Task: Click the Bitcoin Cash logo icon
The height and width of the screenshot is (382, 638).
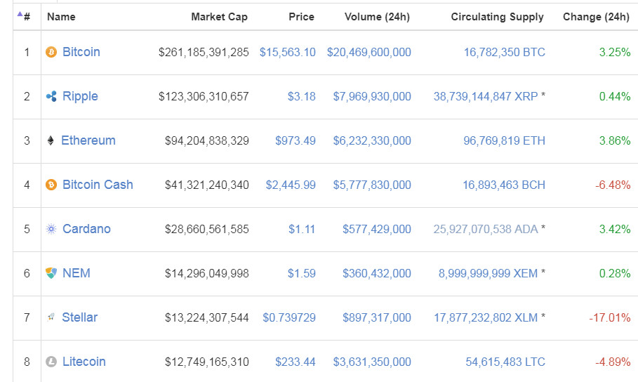Action: click(51, 185)
